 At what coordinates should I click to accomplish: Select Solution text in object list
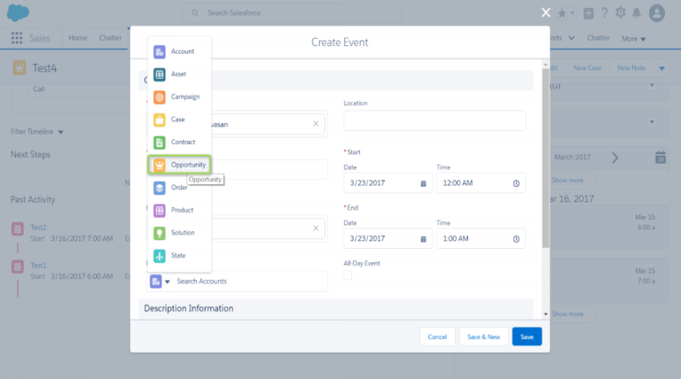183,232
